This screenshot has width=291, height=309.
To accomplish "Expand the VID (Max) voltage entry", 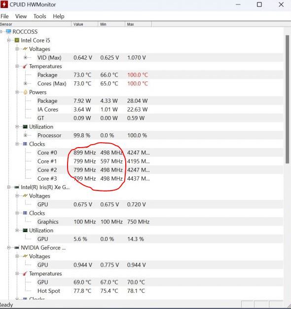I will coord(25,58).
